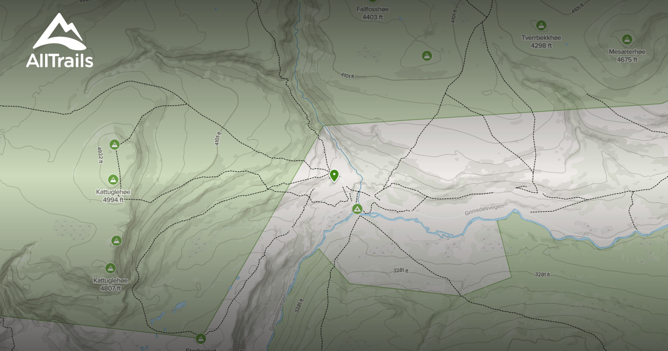
Task: Click the Kattuglehøe 4807 ft peak icon
Action: point(110,268)
